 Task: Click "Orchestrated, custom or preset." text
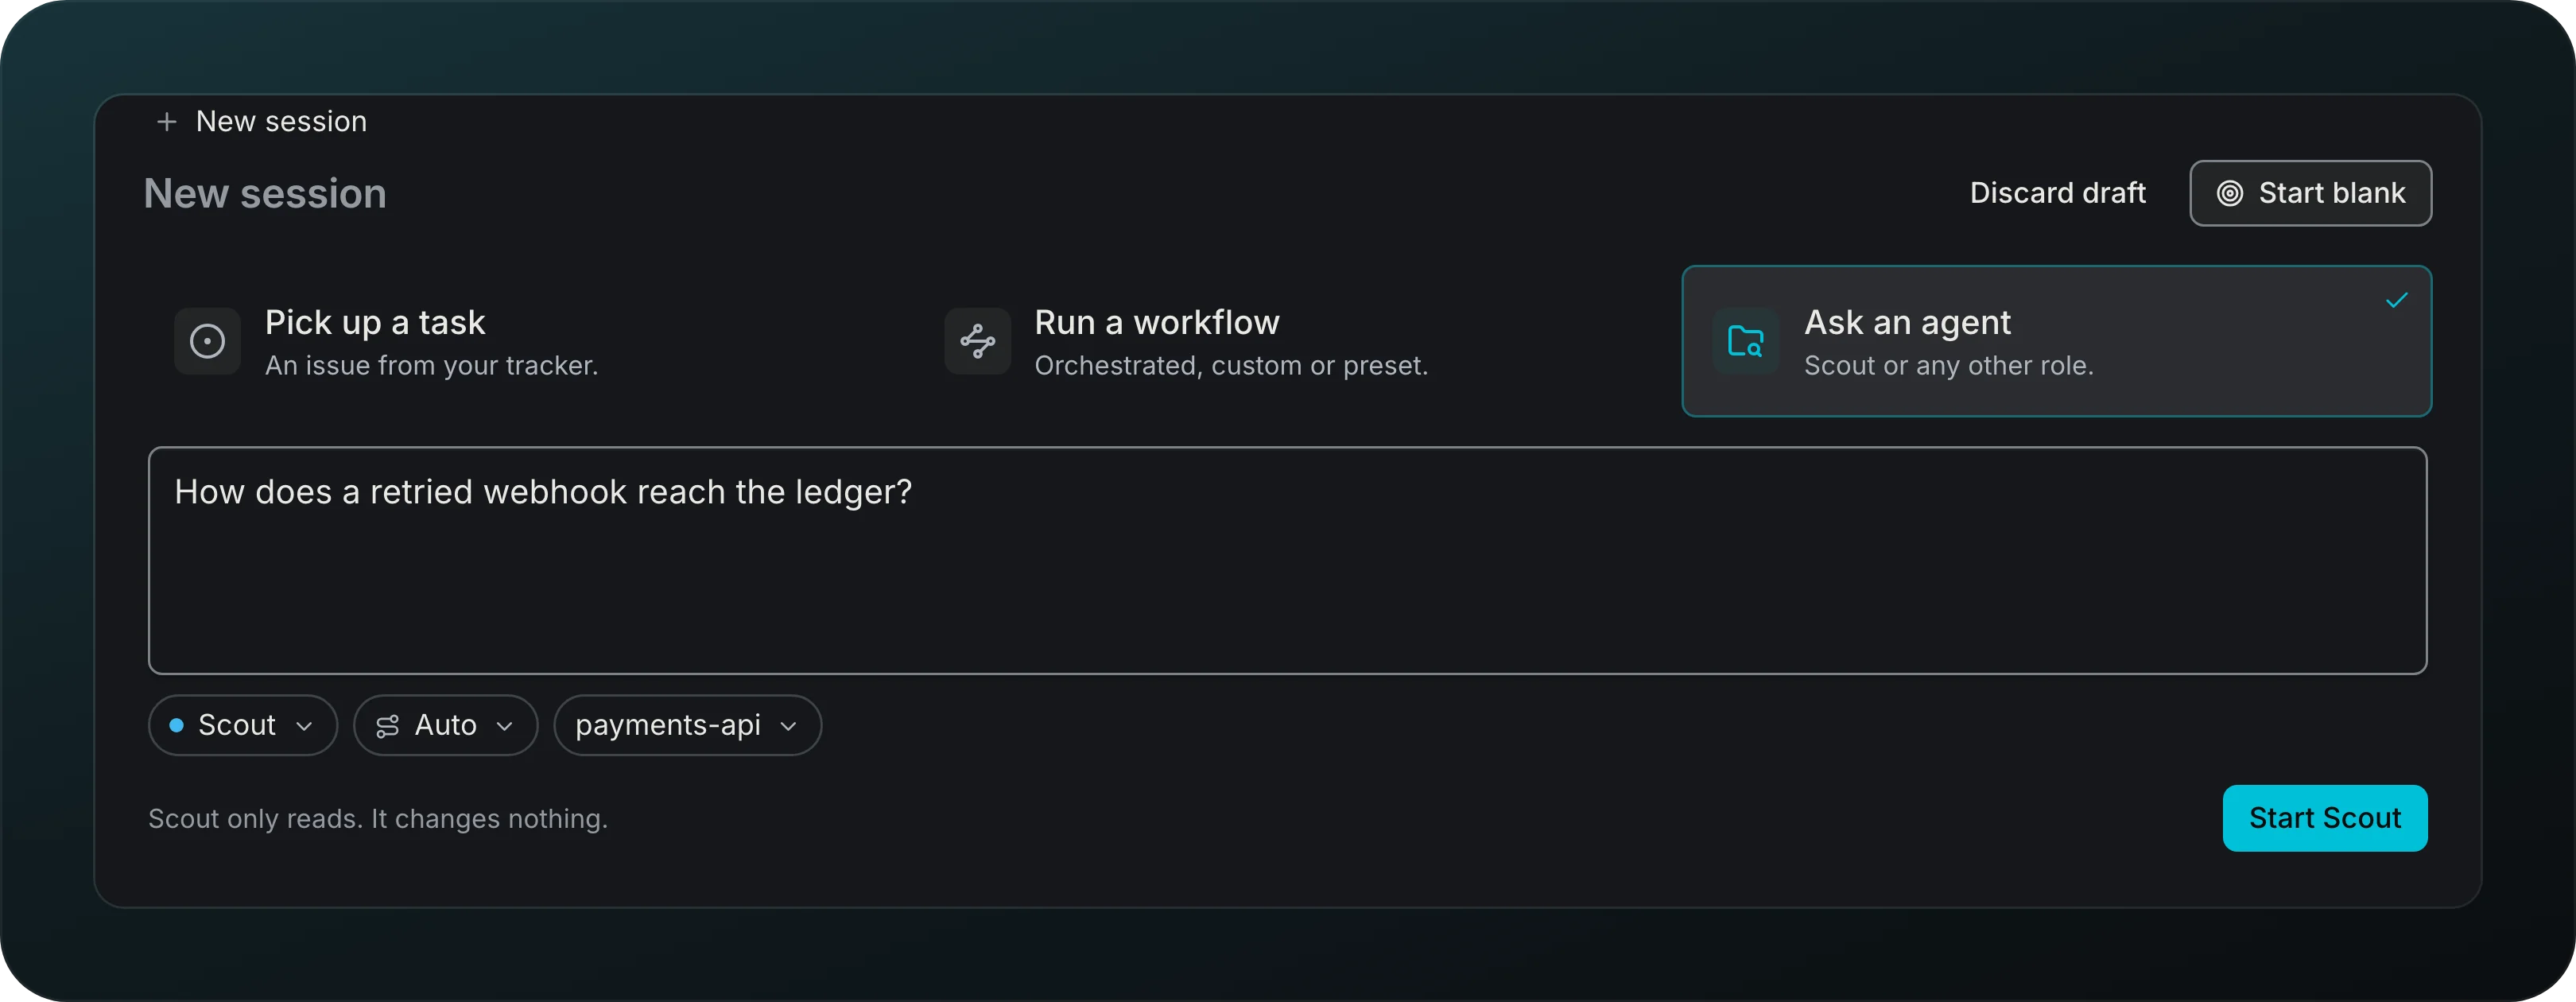pyautogui.click(x=1231, y=366)
